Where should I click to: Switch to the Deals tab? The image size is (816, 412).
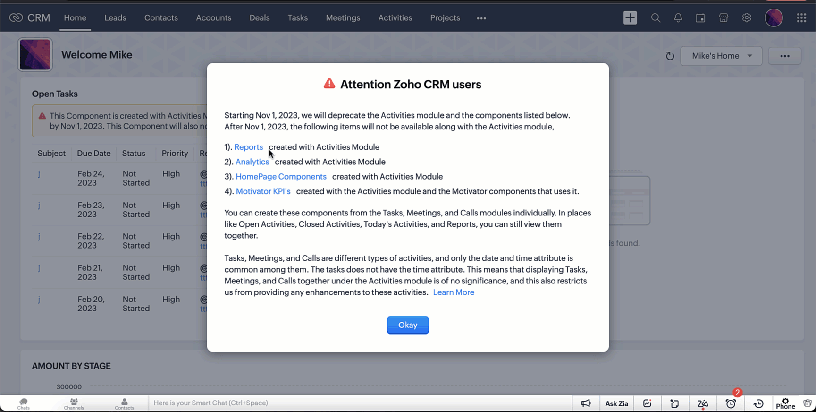click(260, 18)
